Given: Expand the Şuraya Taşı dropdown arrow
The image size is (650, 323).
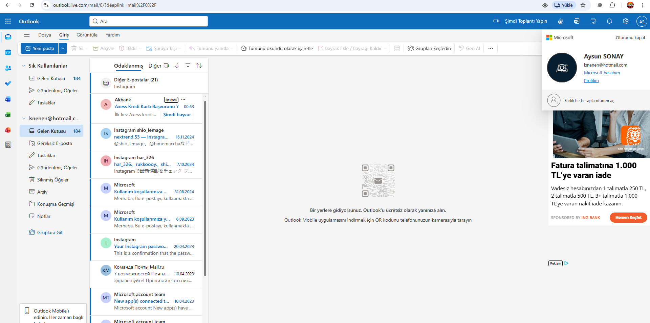Looking at the screenshot, I should (180, 49).
